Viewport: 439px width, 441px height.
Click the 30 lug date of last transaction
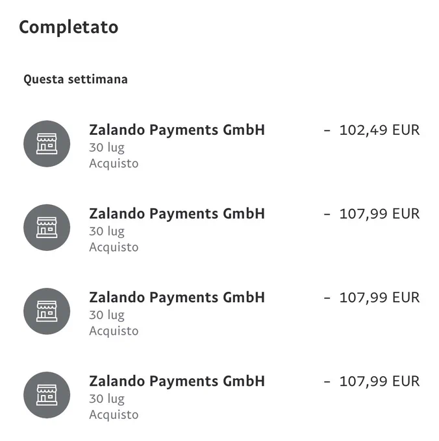107,399
